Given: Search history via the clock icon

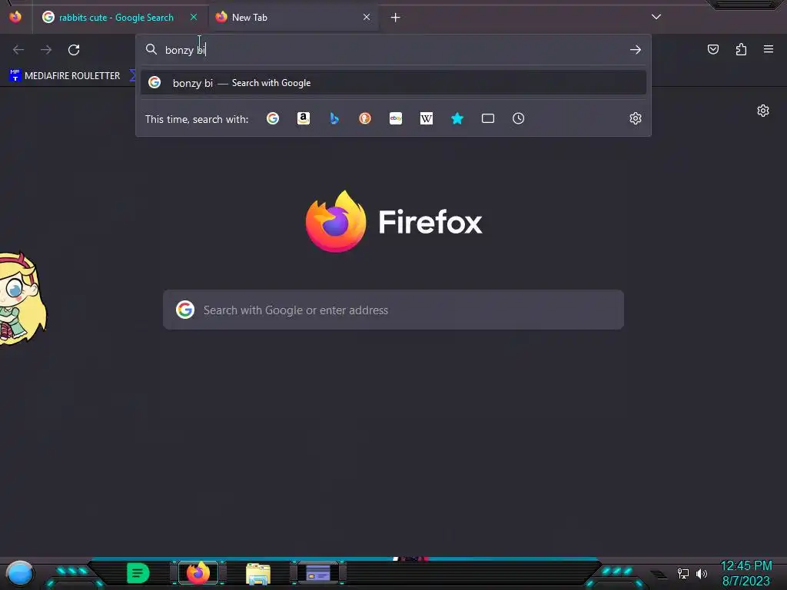Looking at the screenshot, I should click(x=519, y=118).
